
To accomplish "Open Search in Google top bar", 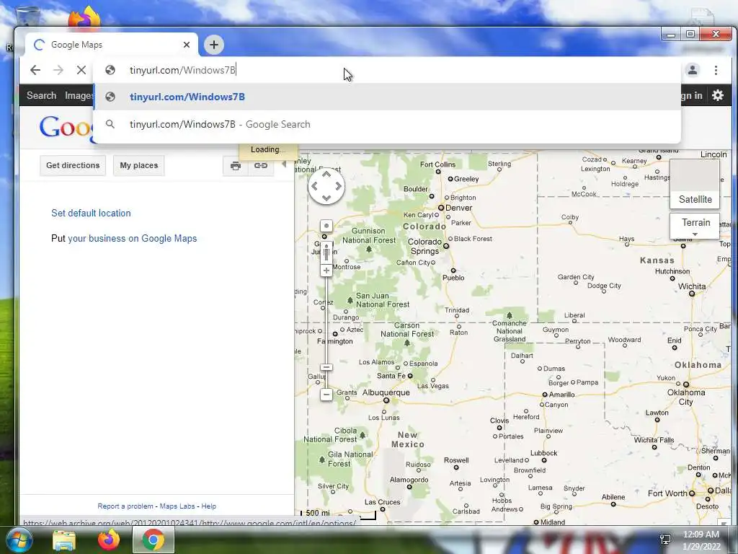I will click(x=41, y=96).
